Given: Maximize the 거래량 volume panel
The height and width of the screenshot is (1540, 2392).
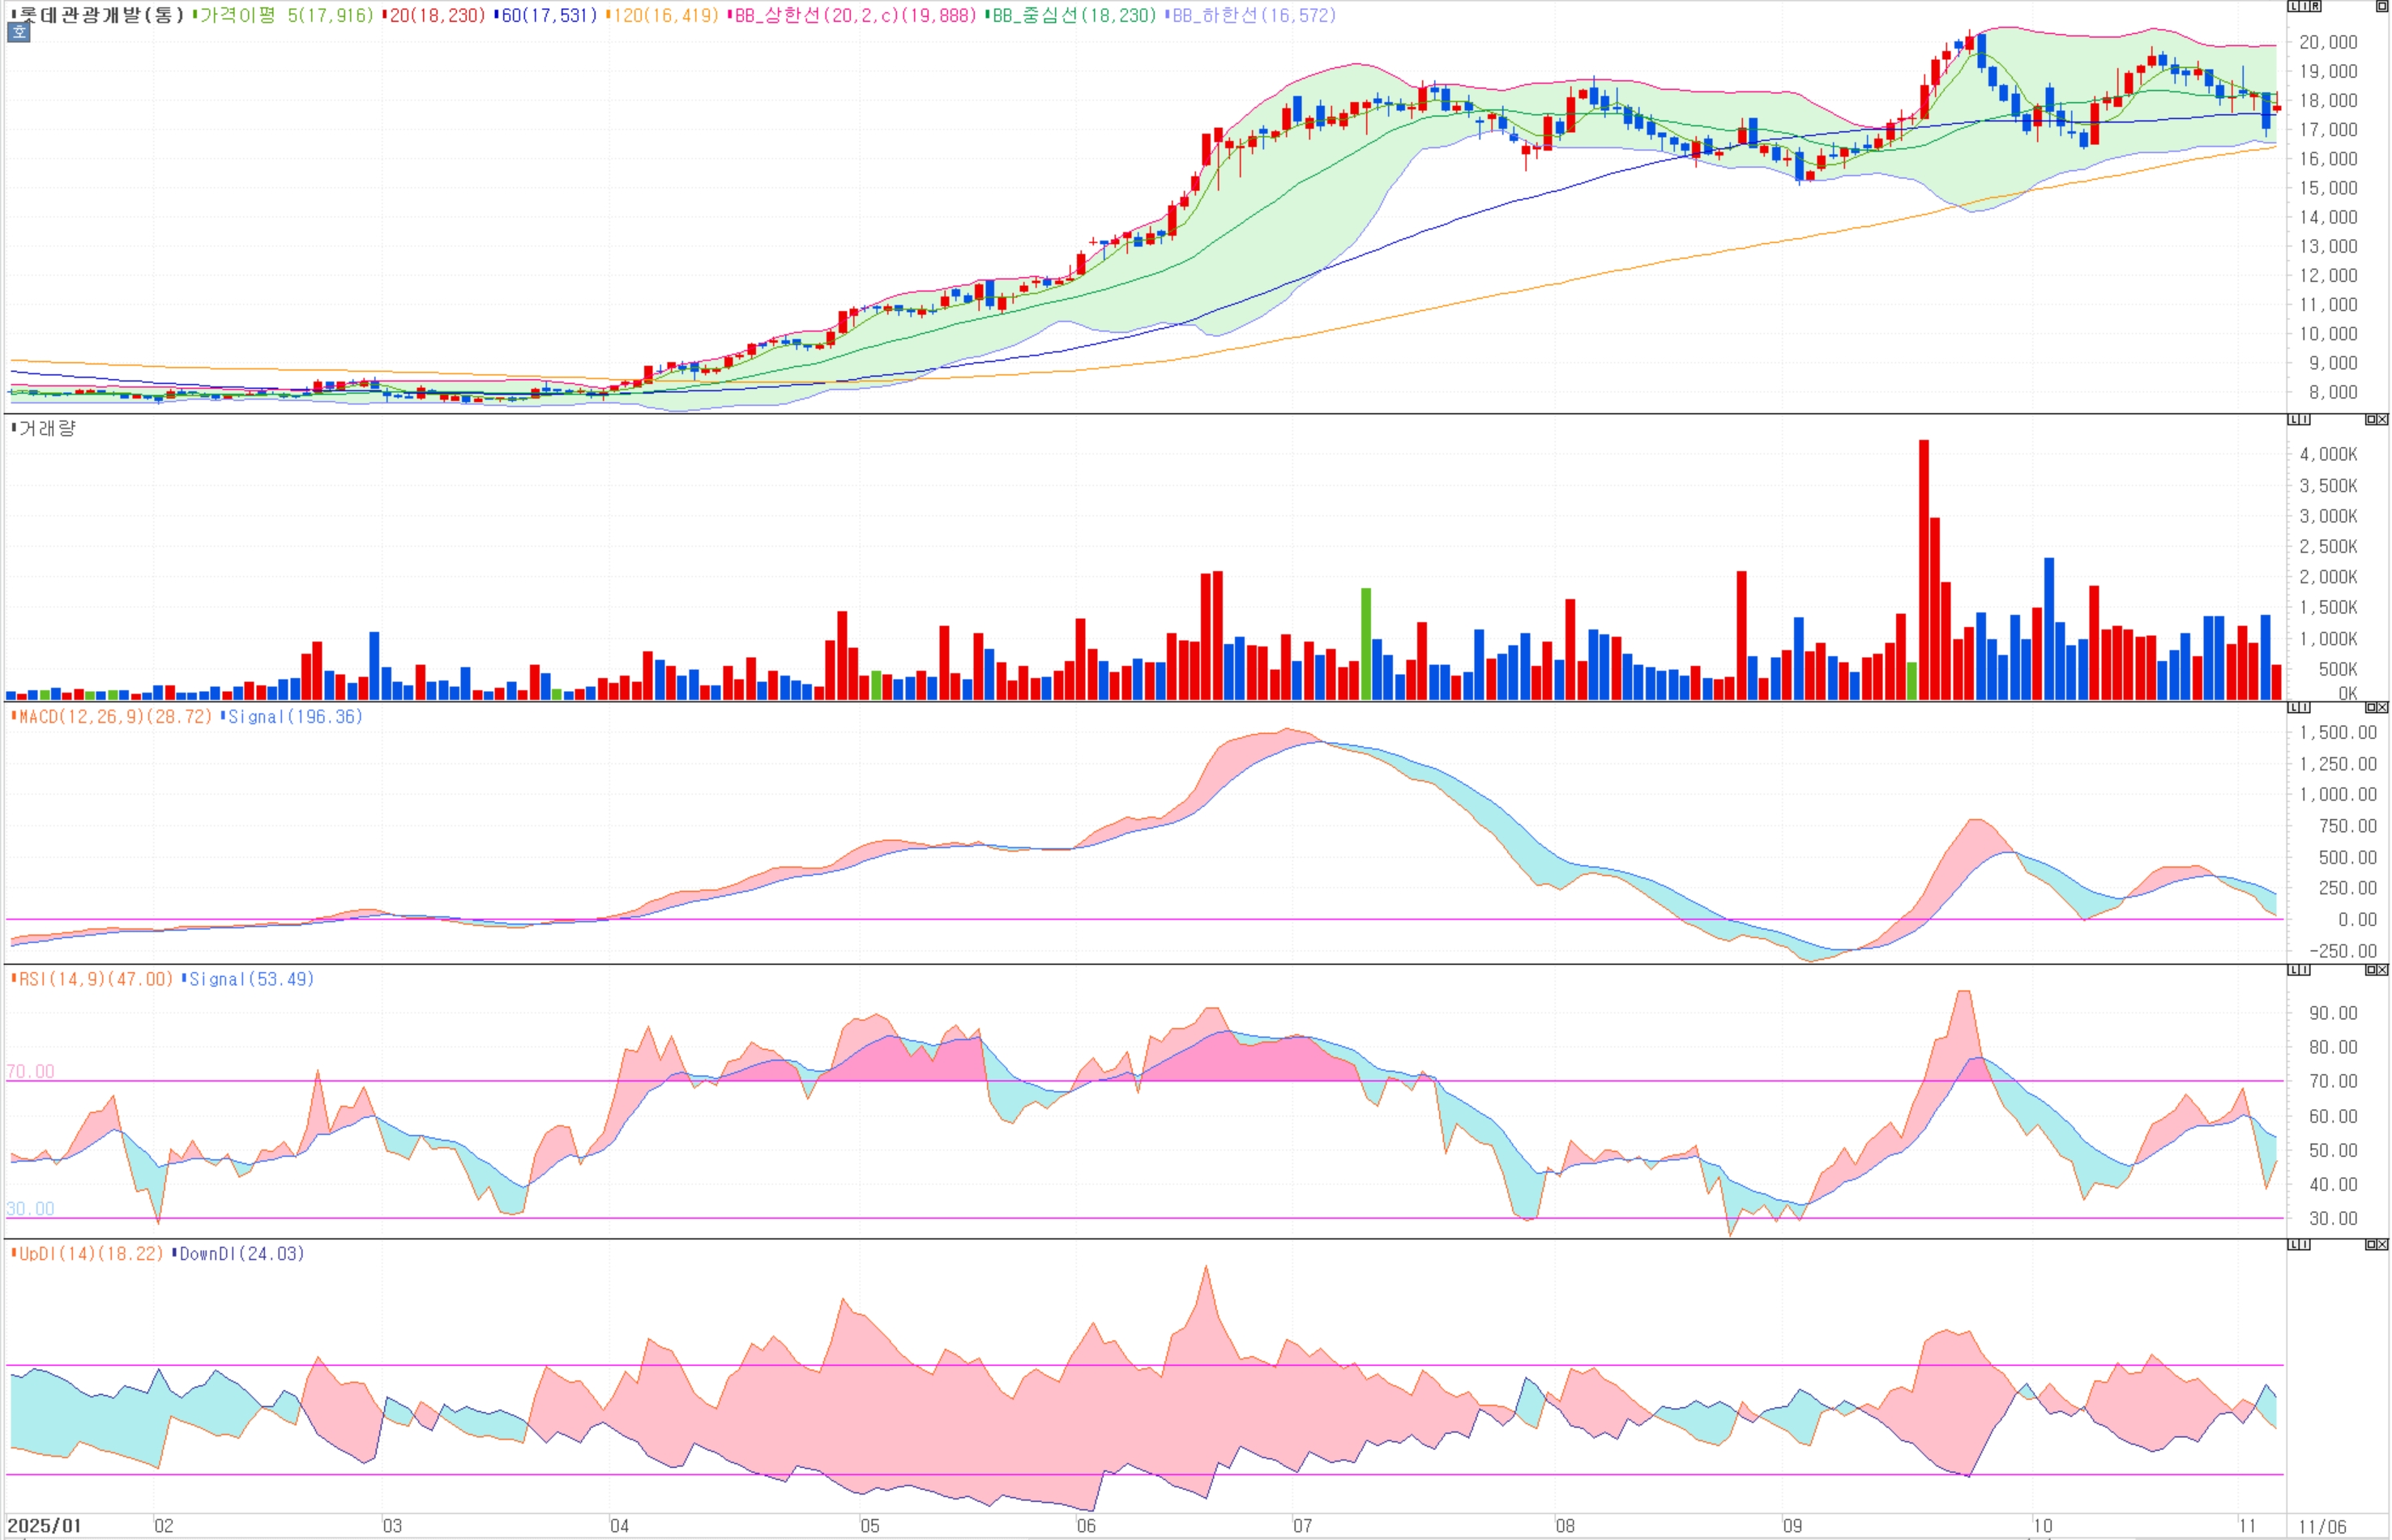Looking at the screenshot, I should point(2371,420).
